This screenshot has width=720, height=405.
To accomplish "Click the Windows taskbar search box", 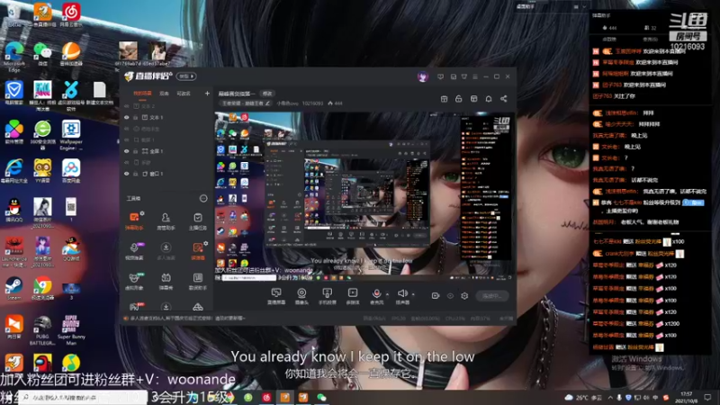I will coord(83,397).
